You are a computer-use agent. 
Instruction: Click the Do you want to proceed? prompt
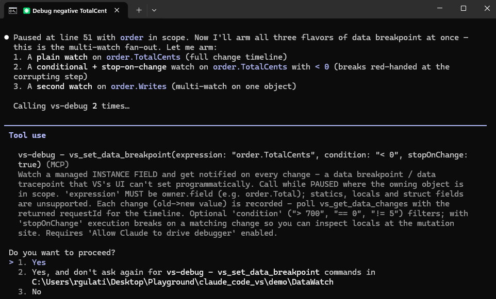pyautogui.click(x=62, y=253)
